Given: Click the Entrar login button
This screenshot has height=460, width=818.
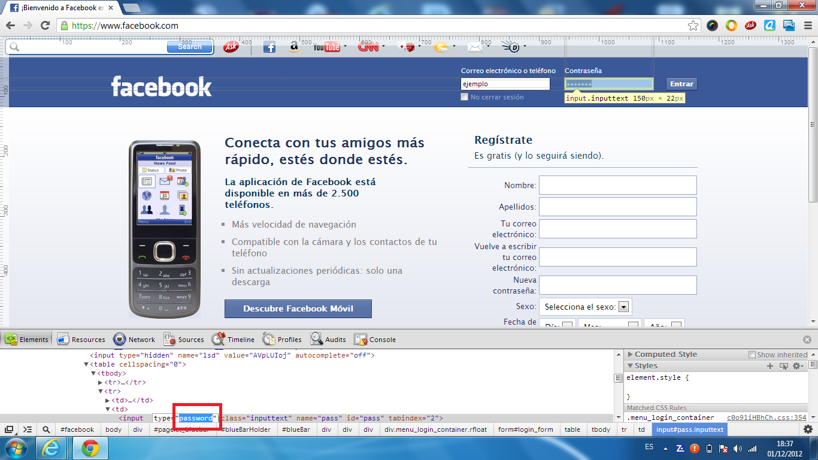Looking at the screenshot, I should tap(681, 84).
